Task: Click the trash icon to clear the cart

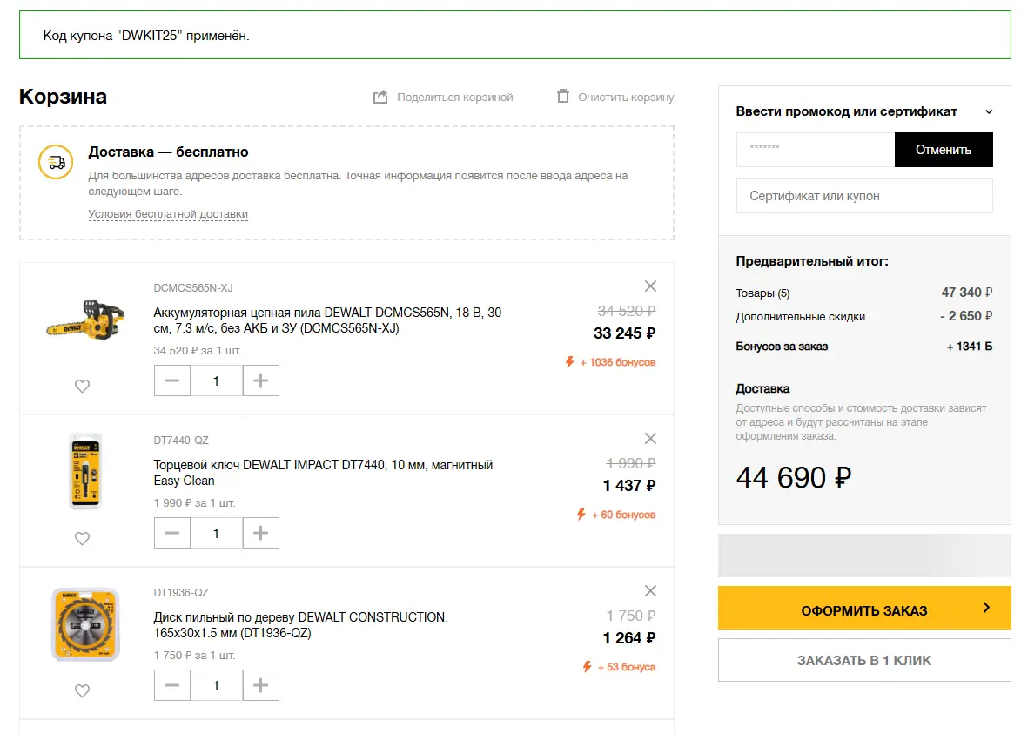Action: 563,97
